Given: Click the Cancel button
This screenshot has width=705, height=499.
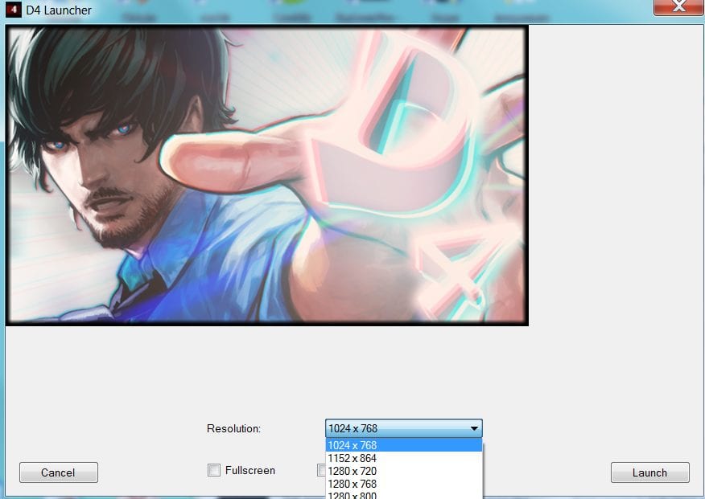Looking at the screenshot, I should (58, 472).
